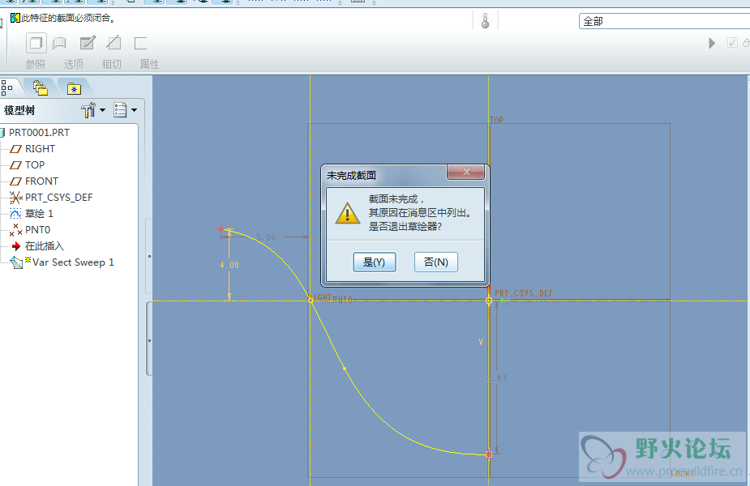Open the 属性 panel tab
This screenshot has width=750, height=486.
[149, 64]
